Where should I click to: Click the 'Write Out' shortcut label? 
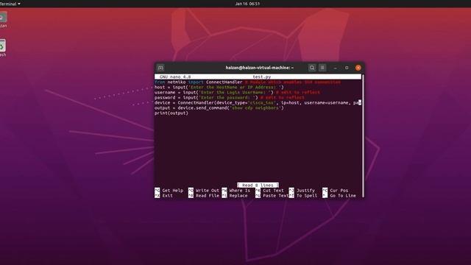click(208, 191)
